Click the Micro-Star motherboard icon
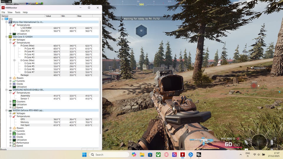 tap(10, 22)
